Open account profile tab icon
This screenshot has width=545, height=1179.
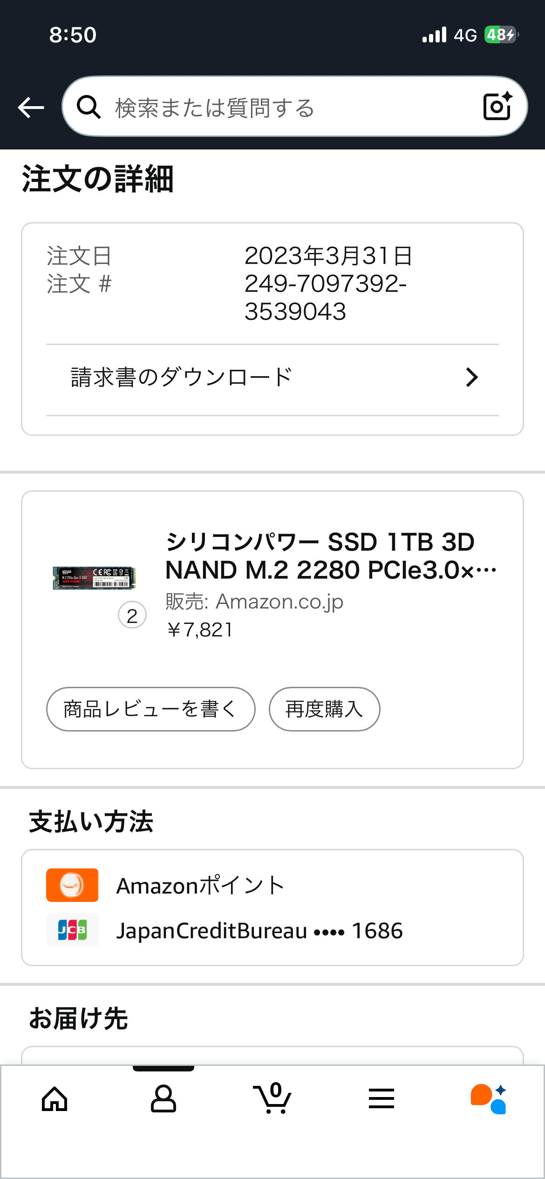click(x=163, y=1099)
